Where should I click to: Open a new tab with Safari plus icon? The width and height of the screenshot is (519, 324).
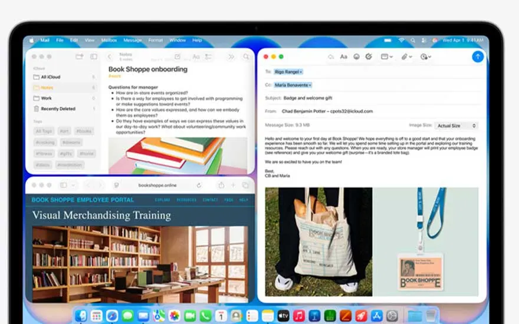pyautogui.click(x=233, y=186)
